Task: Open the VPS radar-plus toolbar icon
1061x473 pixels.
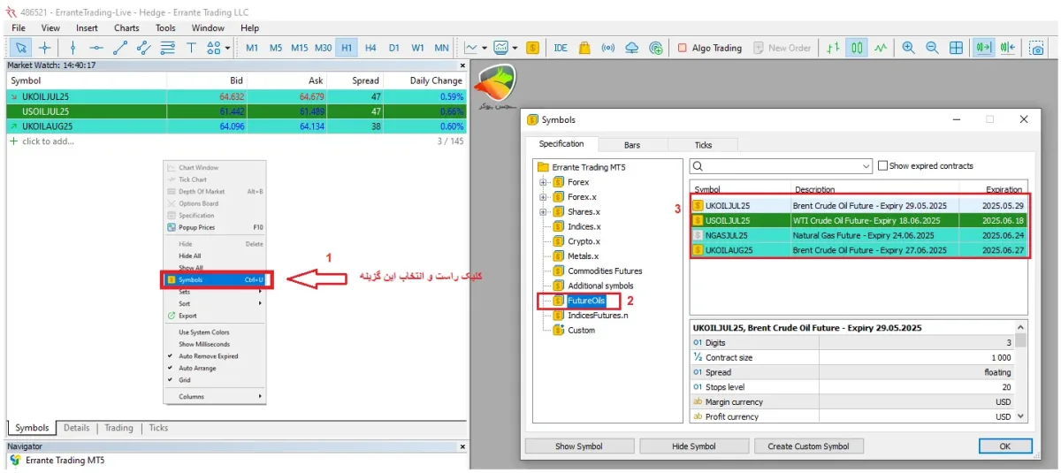Action: (656, 48)
